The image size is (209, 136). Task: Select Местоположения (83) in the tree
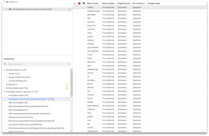point(18,103)
